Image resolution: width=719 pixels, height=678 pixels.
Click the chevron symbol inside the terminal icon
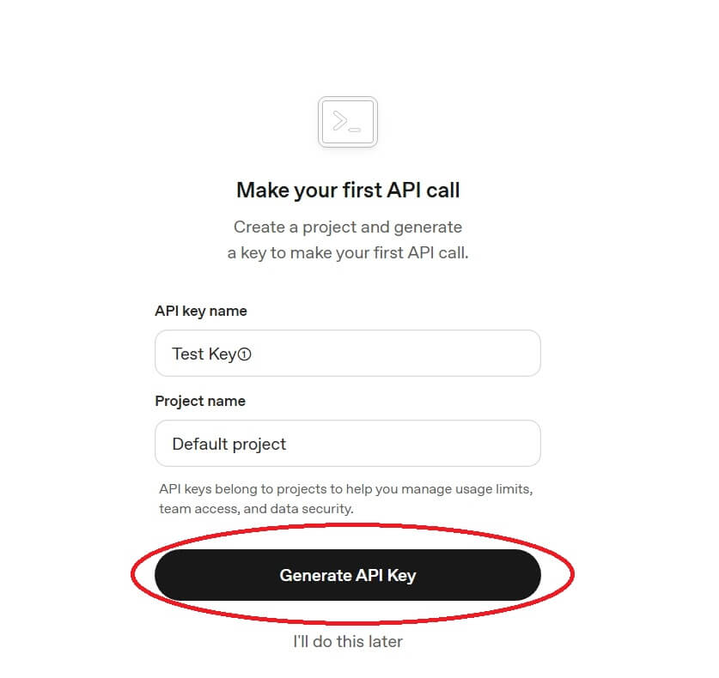click(339, 121)
